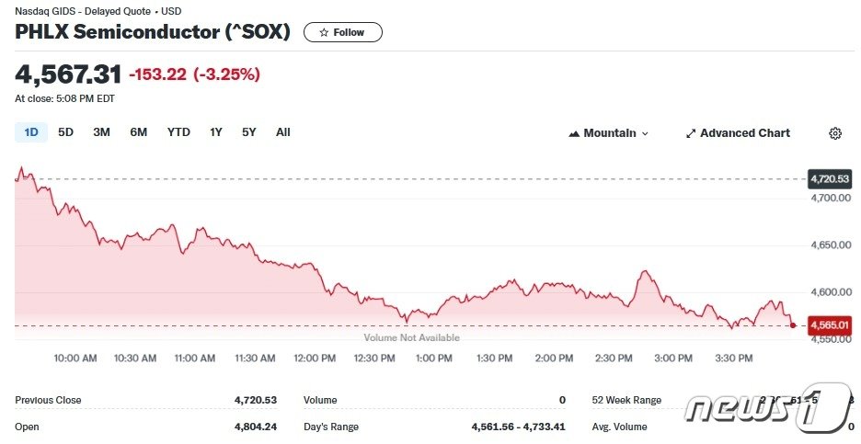Select the All time range tab
The image size is (861, 444).
tap(283, 132)
